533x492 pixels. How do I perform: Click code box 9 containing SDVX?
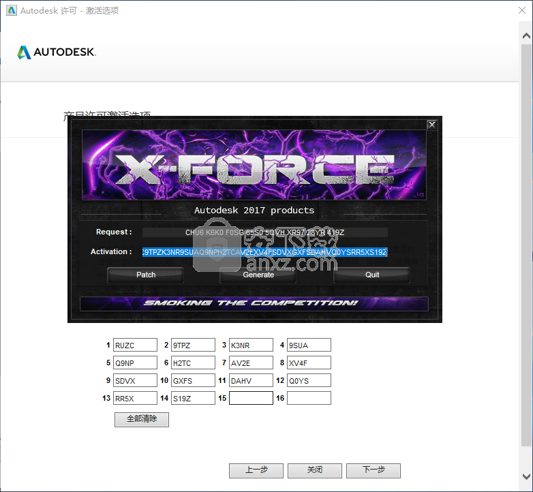tap(135, 380)
